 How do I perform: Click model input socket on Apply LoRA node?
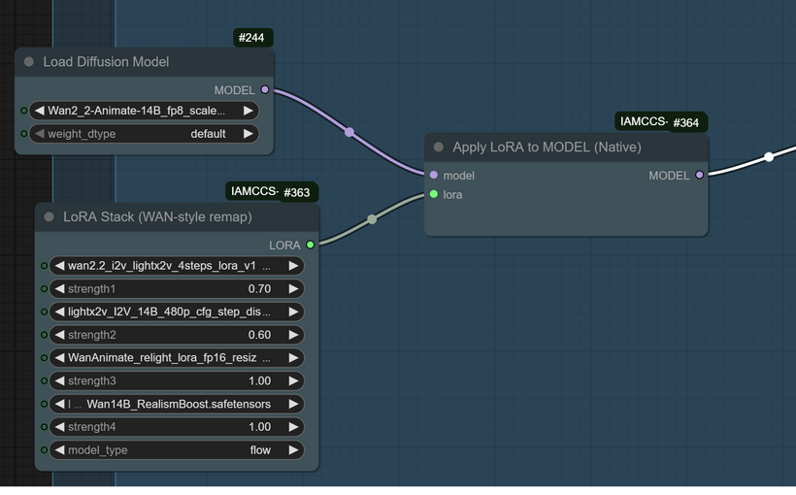pyautogui.click(x=433, y=176)
